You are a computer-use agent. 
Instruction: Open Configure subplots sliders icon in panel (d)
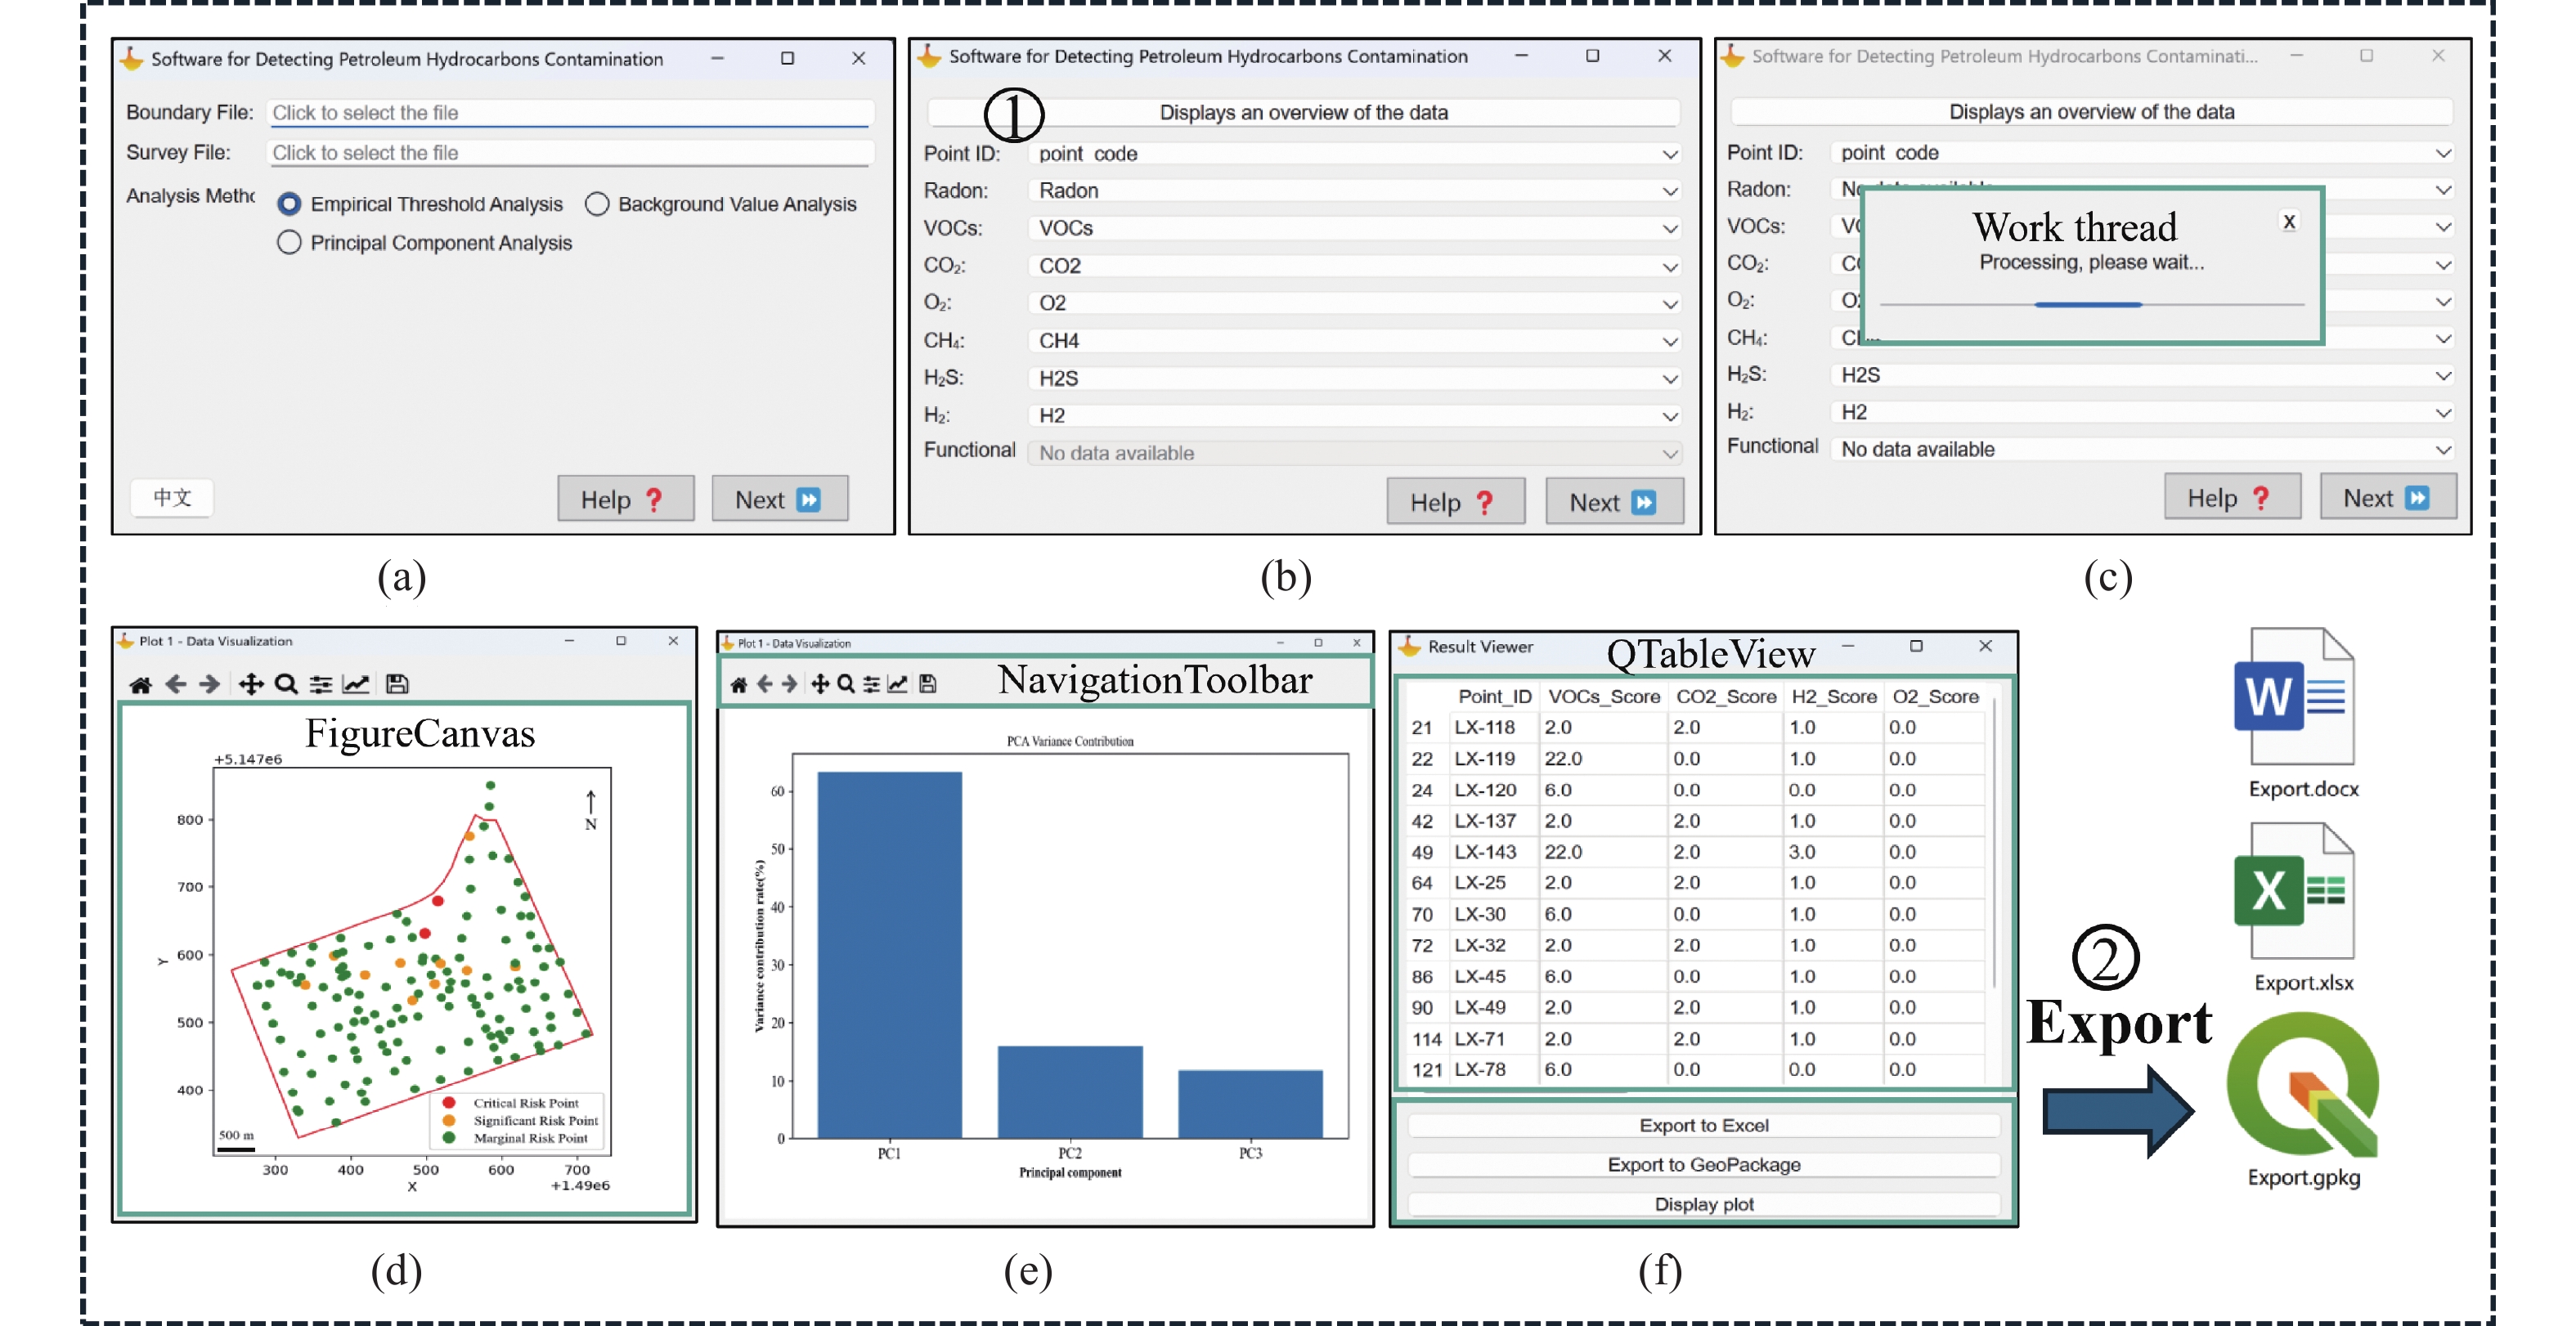pyautogui.click(x=321, y=685)
